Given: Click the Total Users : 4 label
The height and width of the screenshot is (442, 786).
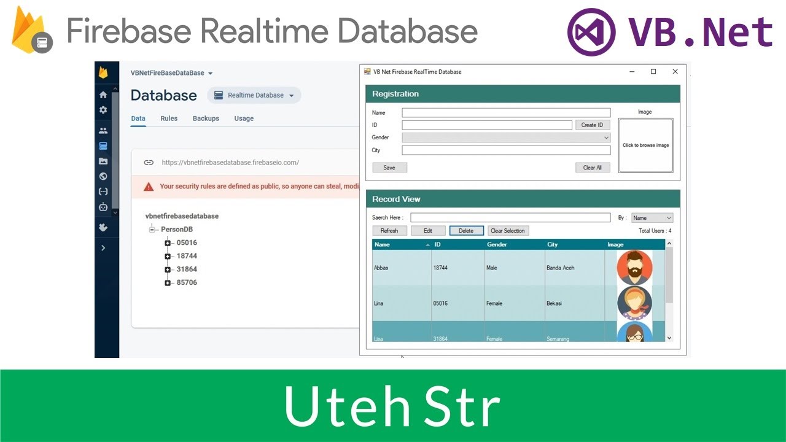Looking at the screenshot, I should click(655, 231).
